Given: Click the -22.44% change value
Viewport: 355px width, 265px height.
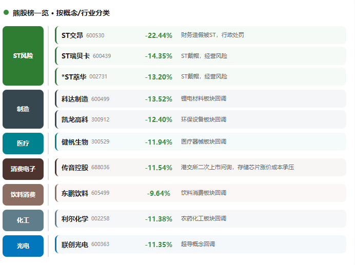Looking at the screenshot, I should tap(159, 35).
